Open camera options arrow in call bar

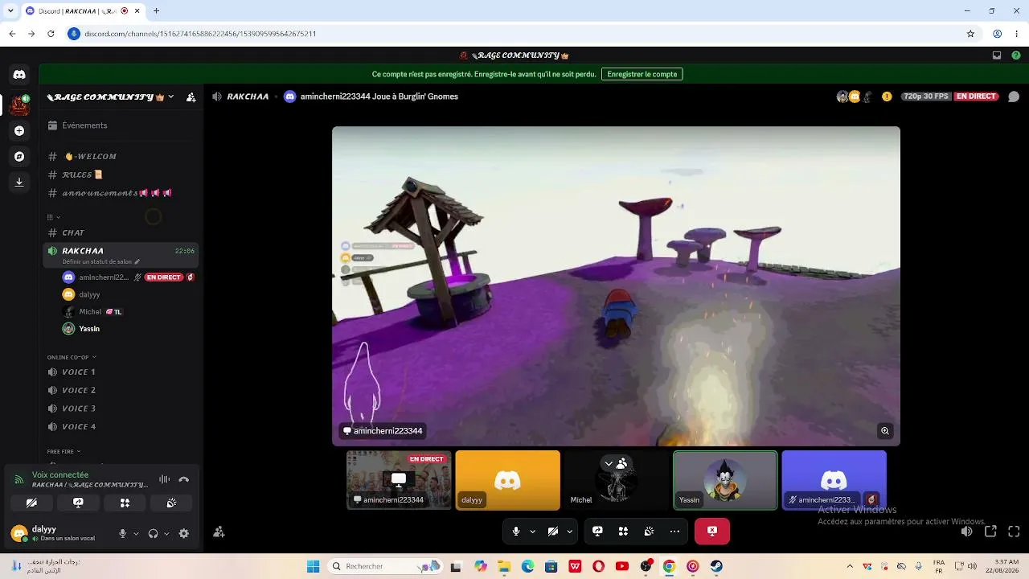coord(569,532)
